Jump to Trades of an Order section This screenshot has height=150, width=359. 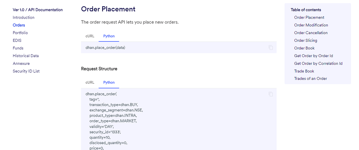[310, 79]
